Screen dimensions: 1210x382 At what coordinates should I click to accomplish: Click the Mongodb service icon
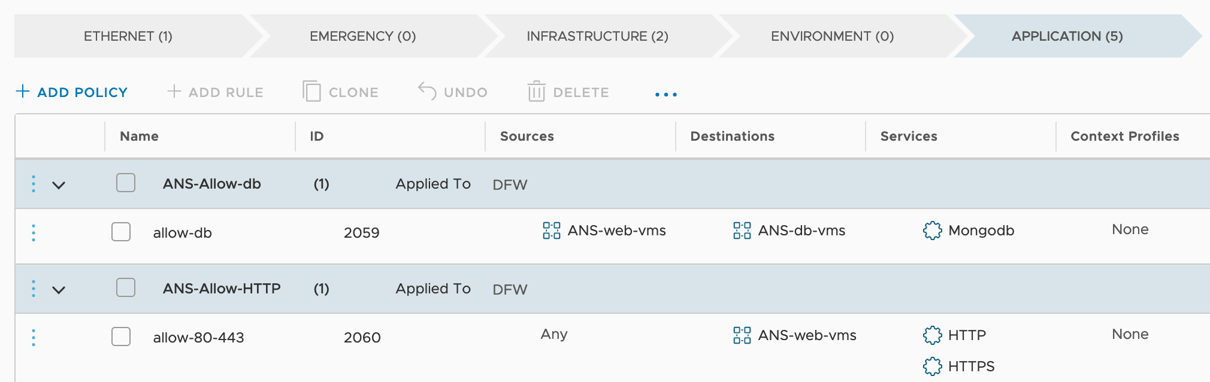click(x=932, y=231)
